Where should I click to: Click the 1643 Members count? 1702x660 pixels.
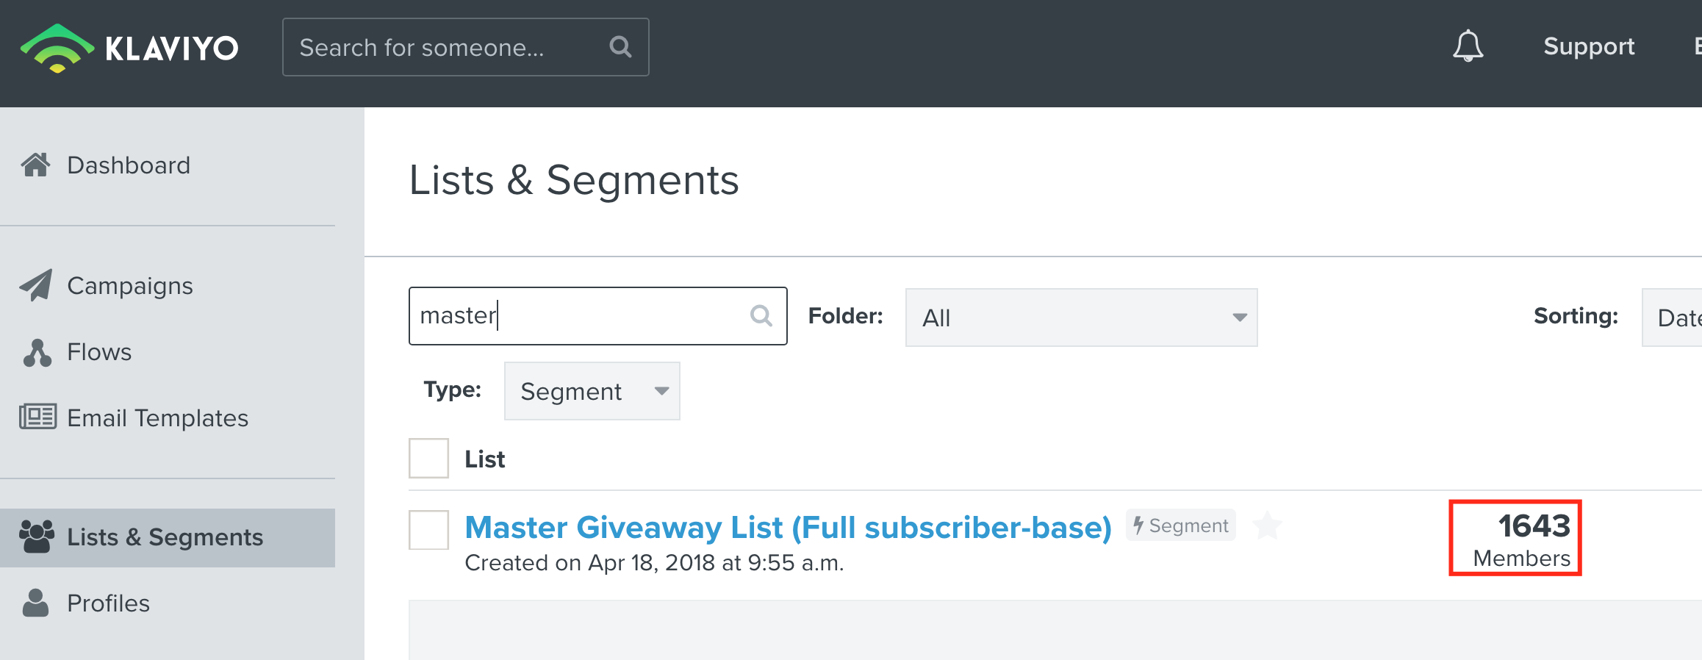tap(1522, 539)
